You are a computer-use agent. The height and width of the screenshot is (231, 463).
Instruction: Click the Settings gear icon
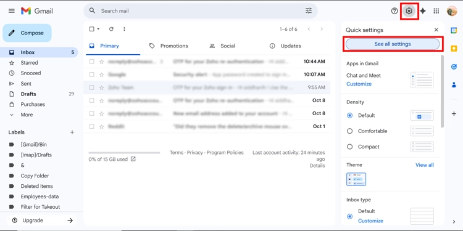pyautogui.click(x=409, y=11)
